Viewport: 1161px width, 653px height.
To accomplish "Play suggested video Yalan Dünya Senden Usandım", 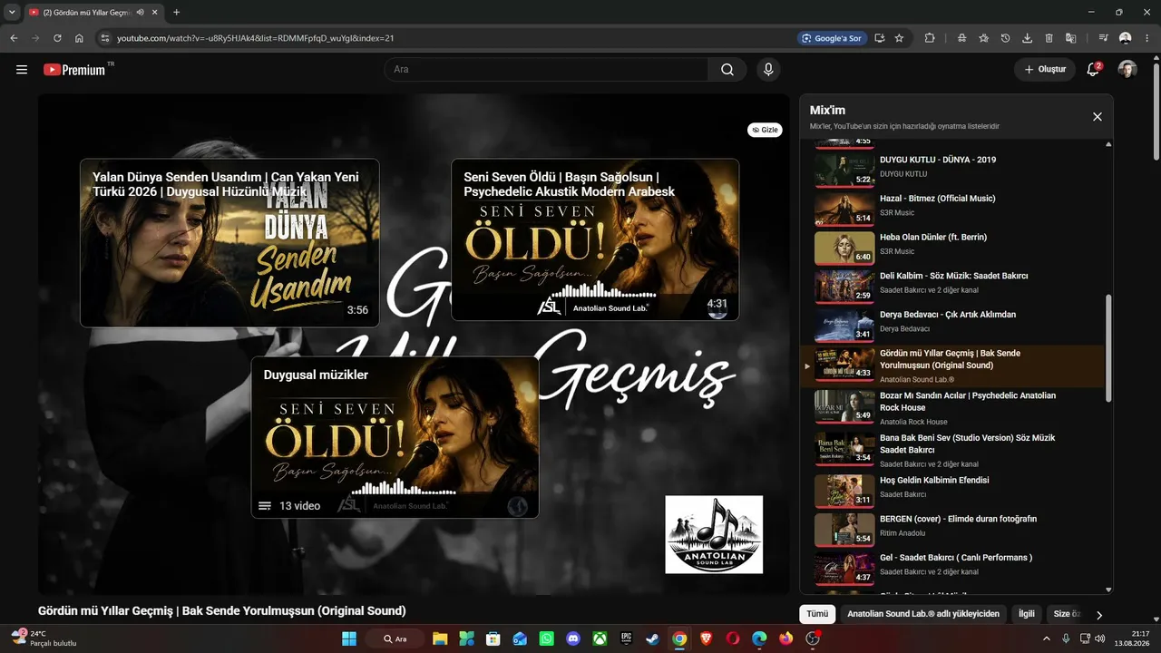I will pos(229,243).
